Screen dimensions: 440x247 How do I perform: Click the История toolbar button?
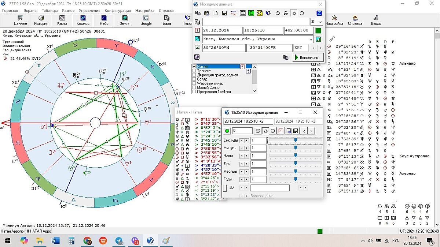coord(41,20)
